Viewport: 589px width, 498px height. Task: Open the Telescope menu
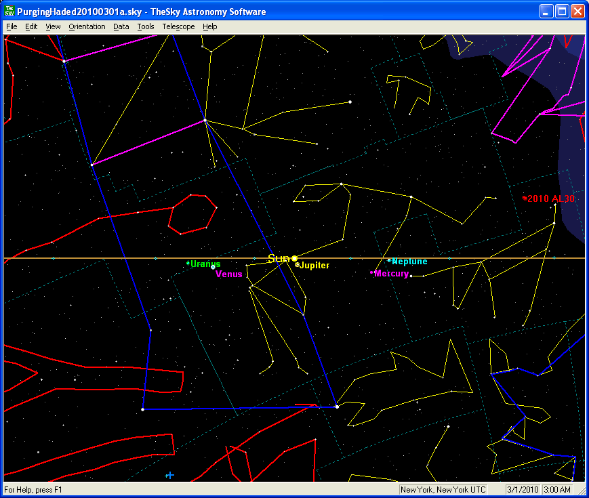pos(178,27)
